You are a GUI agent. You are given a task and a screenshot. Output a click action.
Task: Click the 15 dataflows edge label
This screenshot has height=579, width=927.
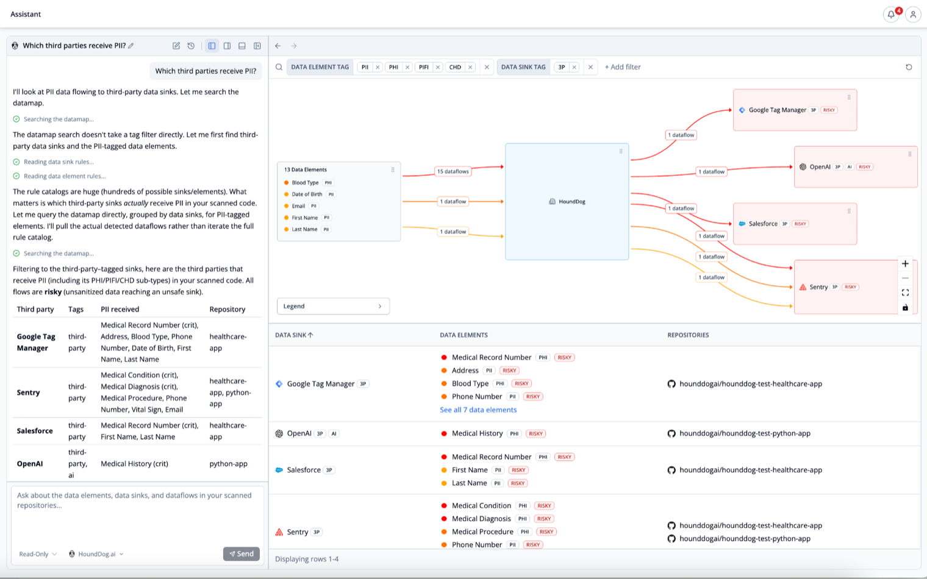pos(453,171)
